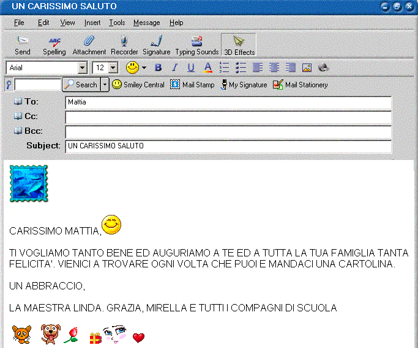Click the empty Bcc field

(x=228, y=132)
